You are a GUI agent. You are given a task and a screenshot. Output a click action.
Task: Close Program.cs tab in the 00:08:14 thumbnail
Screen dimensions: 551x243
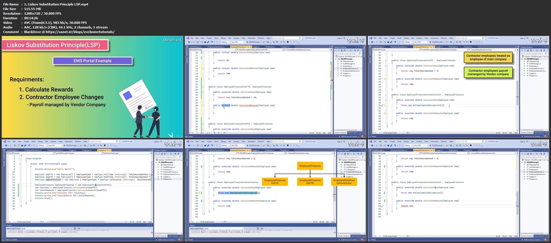pyautogui.click(x=110, y=150)
